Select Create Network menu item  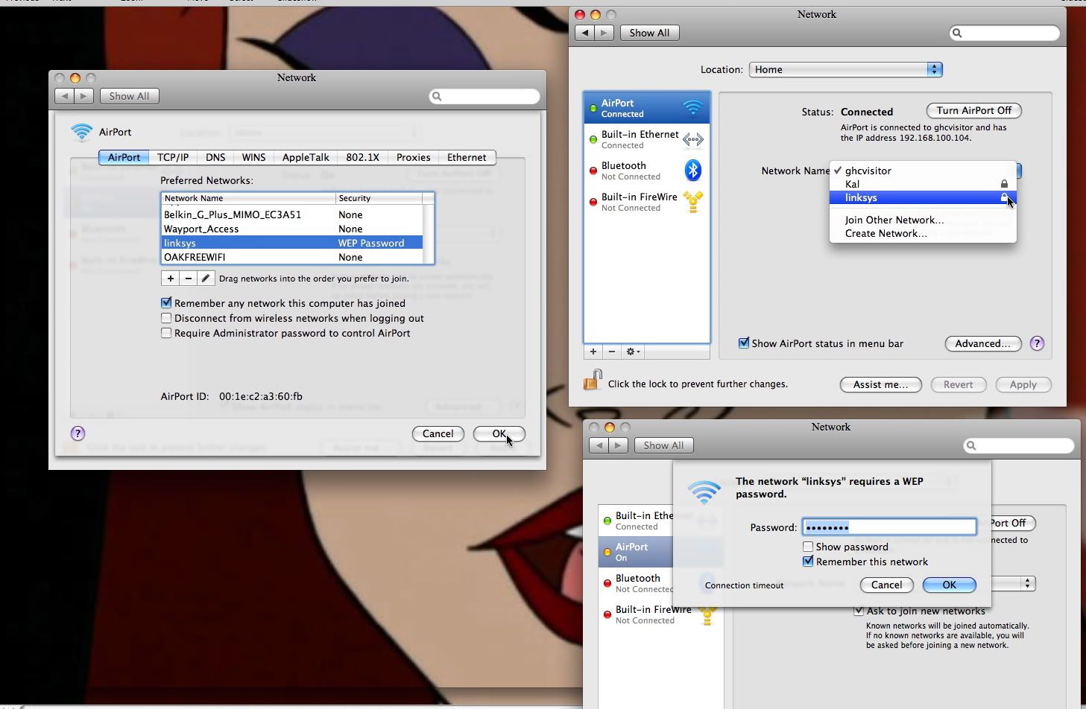click(x=923, y=233)
